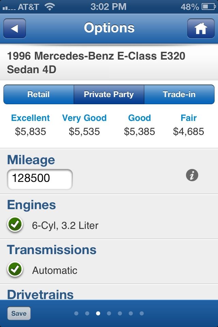Choose the Very Good condition value

[84, 125]
